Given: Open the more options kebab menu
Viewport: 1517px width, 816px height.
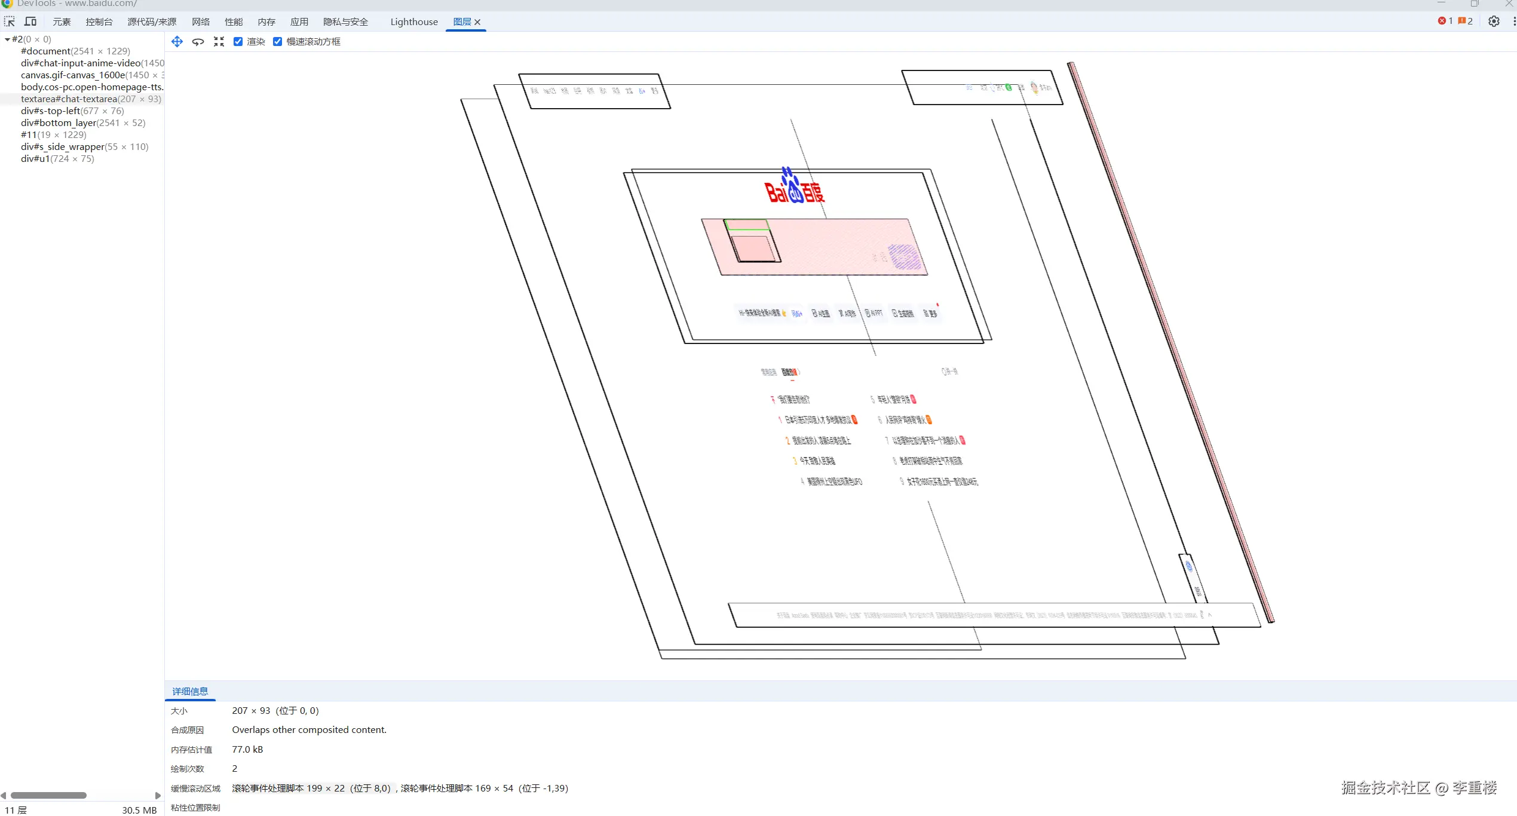Looking at the screenshot, I should 1513,21.
